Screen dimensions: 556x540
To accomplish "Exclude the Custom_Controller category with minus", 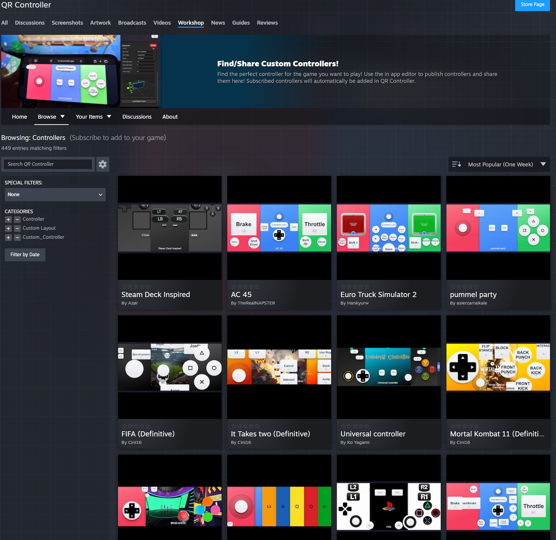I will pyautogui.click(x=17, y=238).
